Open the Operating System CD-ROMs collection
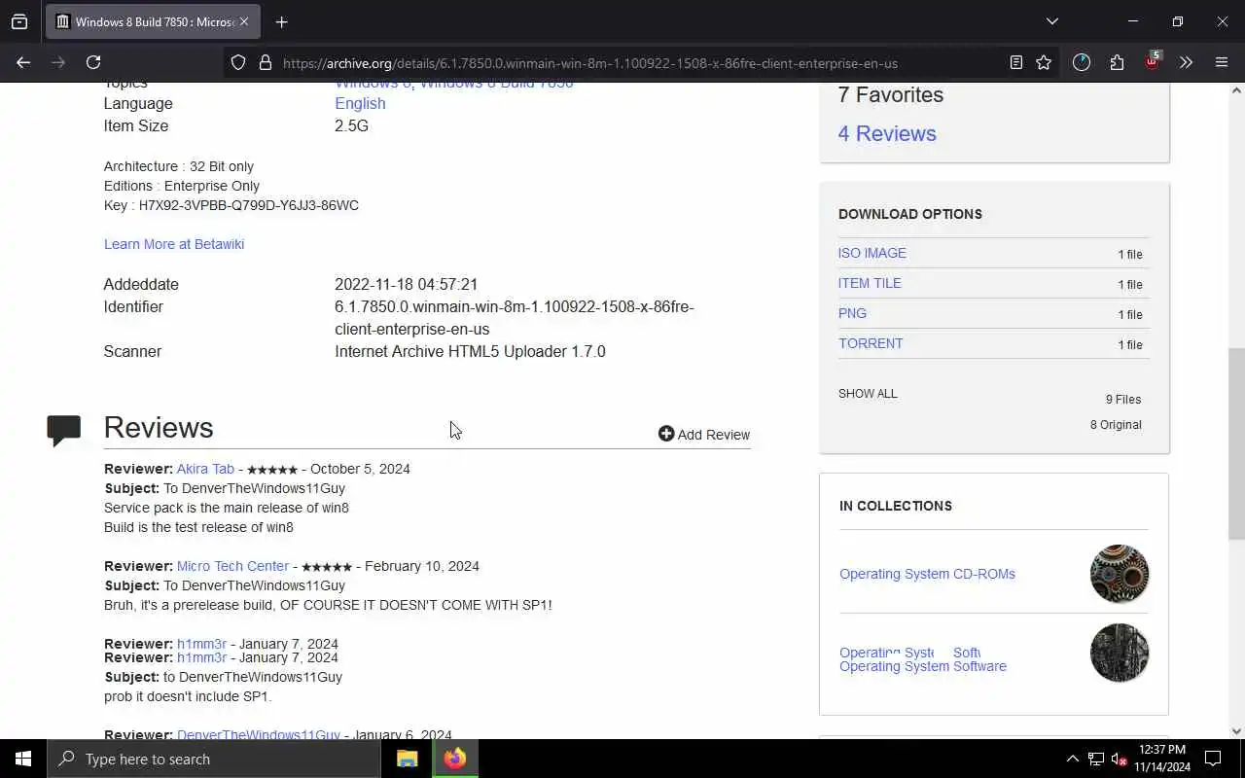 [927, 574]
